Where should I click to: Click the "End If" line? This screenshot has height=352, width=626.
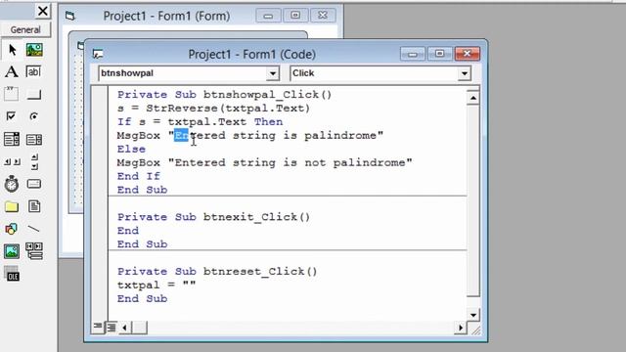tap(139, 176)
